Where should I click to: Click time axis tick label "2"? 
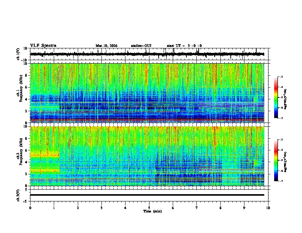pyautogui.click(x=78, y=208)
